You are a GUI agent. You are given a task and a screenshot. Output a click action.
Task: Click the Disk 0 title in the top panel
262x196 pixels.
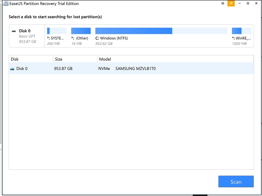[x=25, y=31]
